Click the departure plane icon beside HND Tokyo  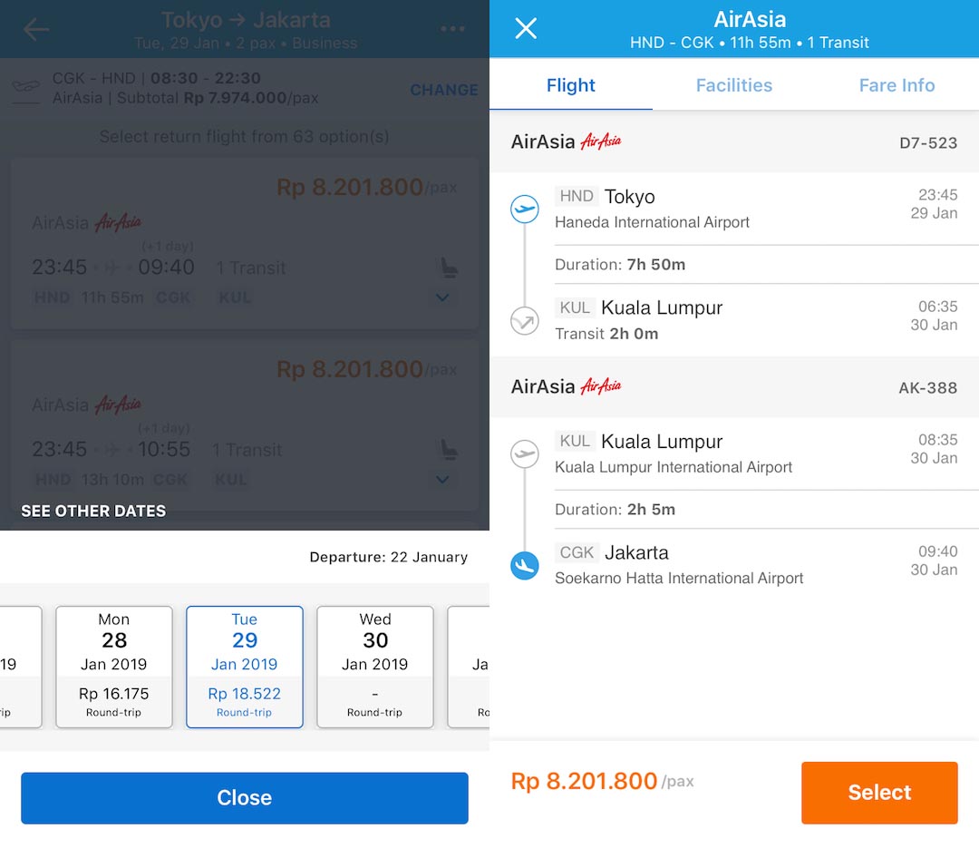click(524, 209)
